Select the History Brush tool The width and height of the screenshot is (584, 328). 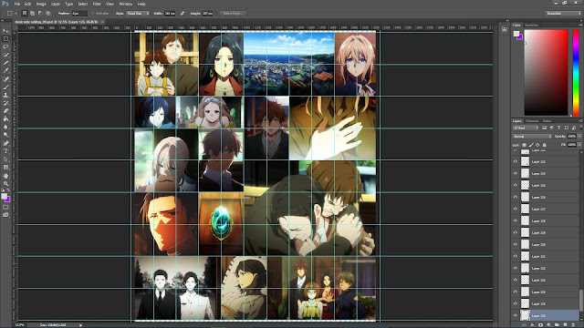coord(5,103)
